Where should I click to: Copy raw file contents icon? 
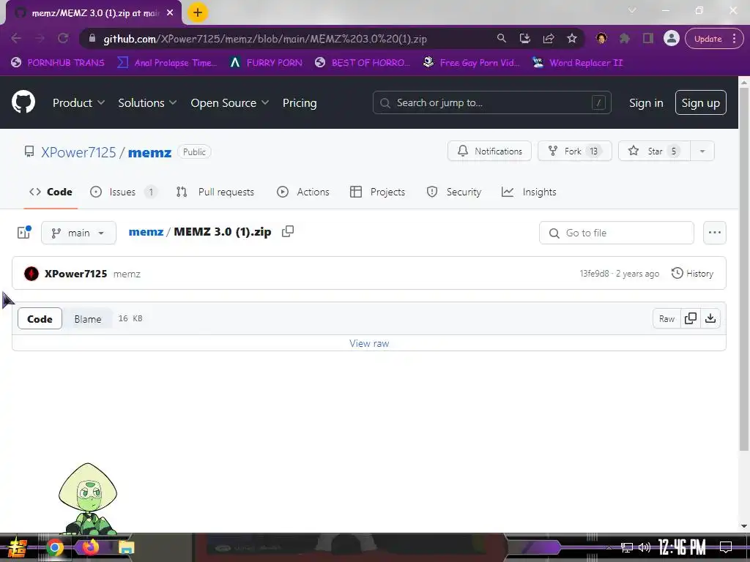pos(690,318)
